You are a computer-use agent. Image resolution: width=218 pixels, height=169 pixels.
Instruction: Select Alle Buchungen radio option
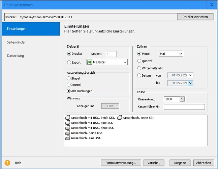(x=68, y=91)
